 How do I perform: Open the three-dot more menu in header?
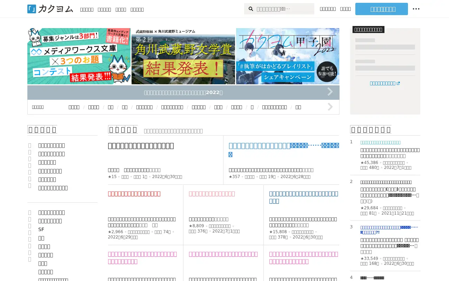coord(416,9)
